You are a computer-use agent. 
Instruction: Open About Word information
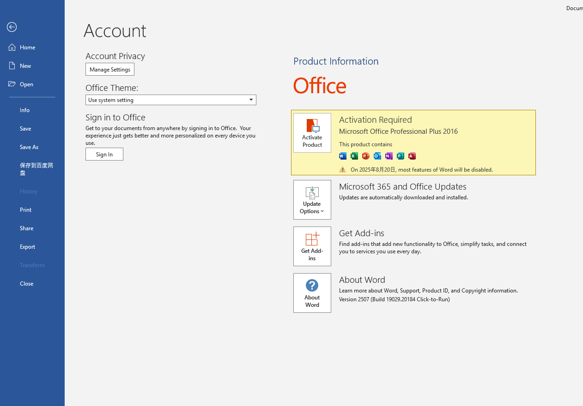pyautogui.click(x=312, y=293)
